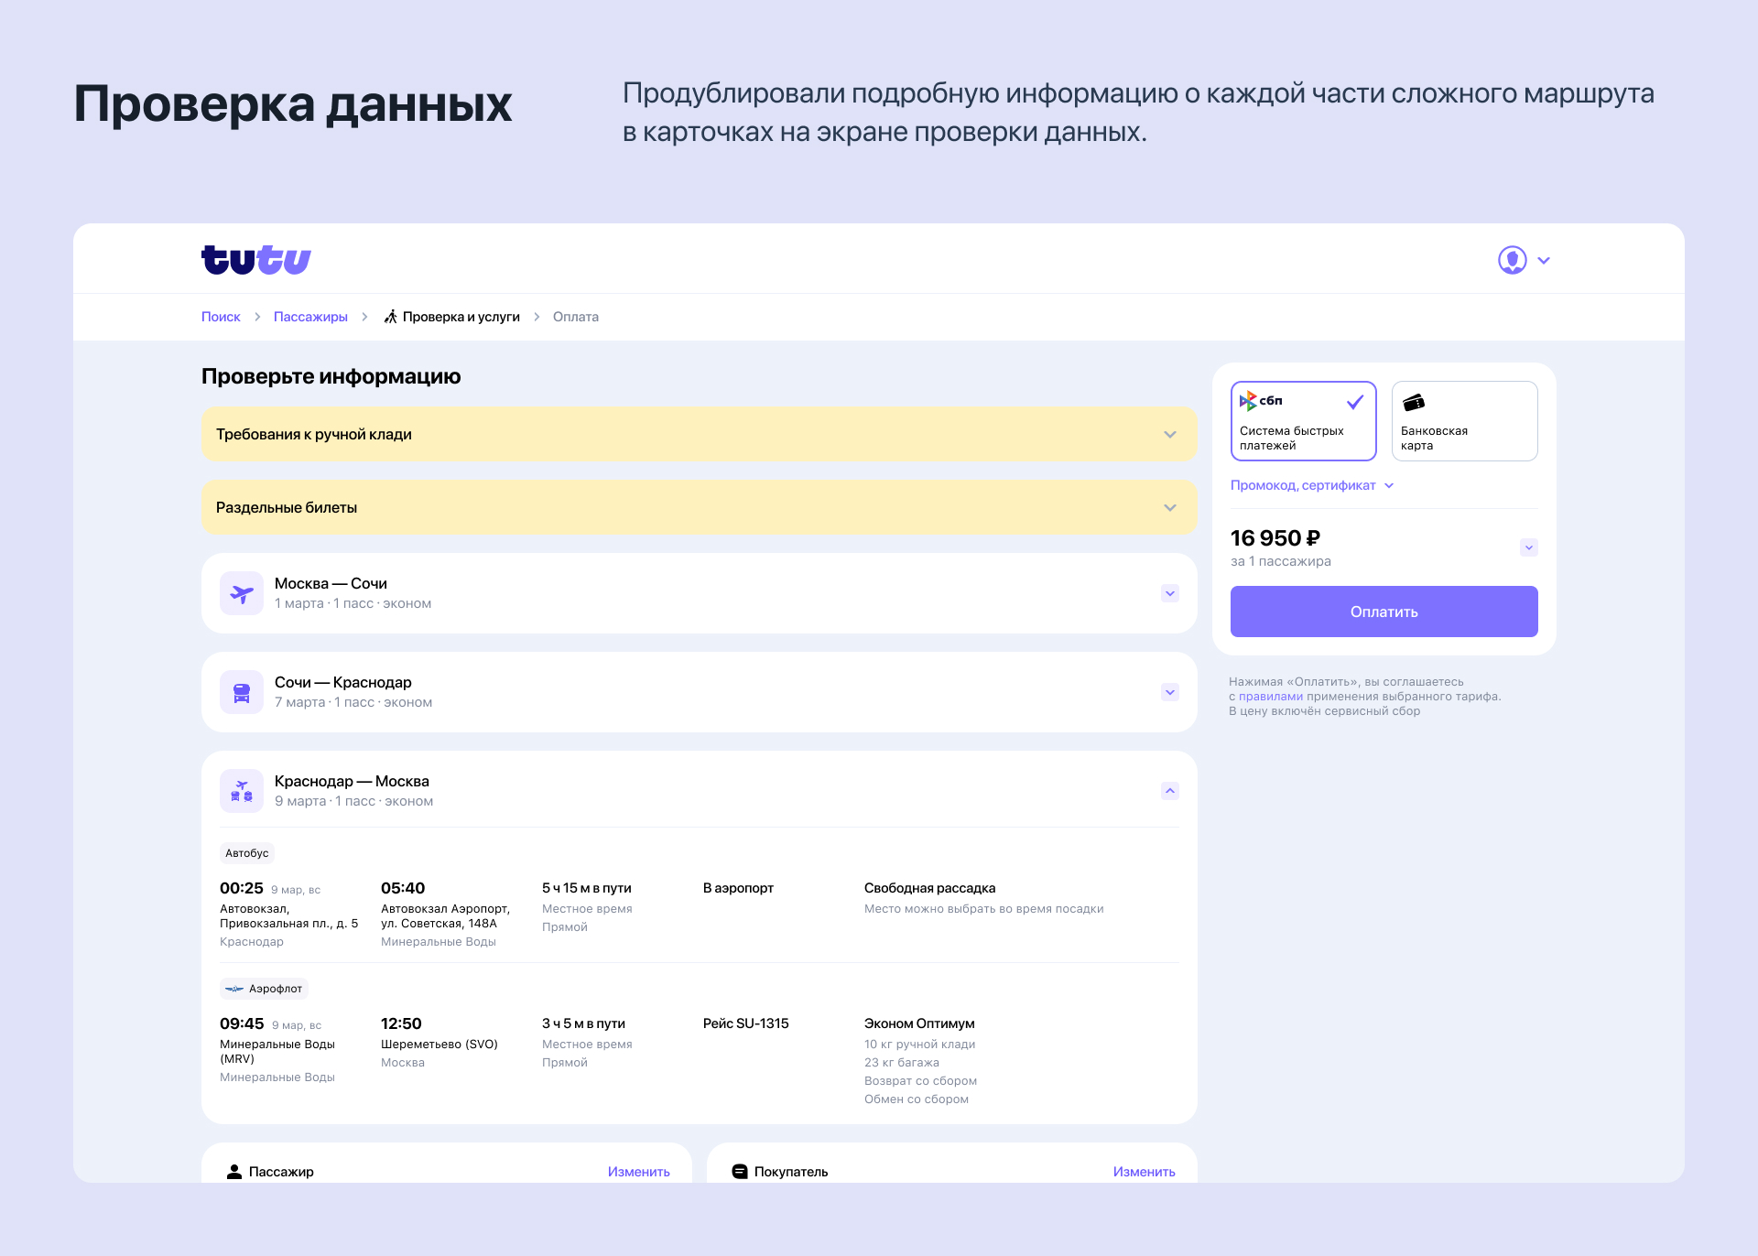Select СБП as the payment method

click(x=1303, y=421)
